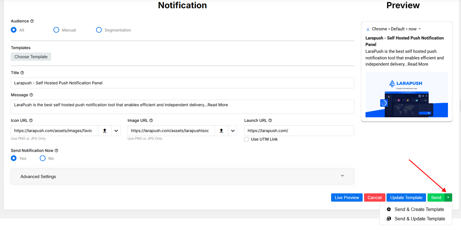Click the Choose Template button
The image size is (461, 230).
[31, 57]
